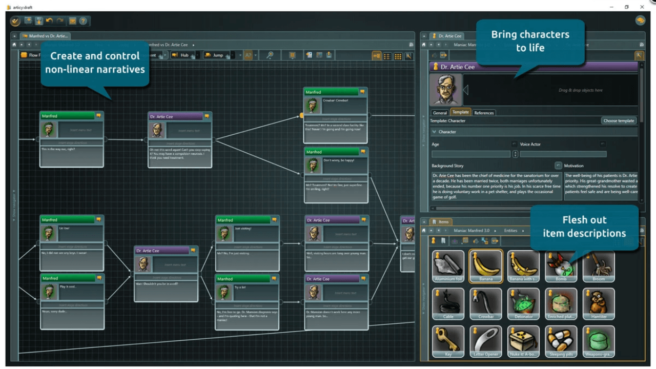Click the Undo icon in the toolbar
Viewport: 656px width, 369px height.
(x=49, y=21)
